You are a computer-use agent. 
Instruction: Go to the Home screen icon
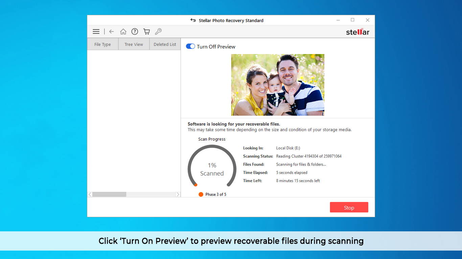[x=123, y=32]
